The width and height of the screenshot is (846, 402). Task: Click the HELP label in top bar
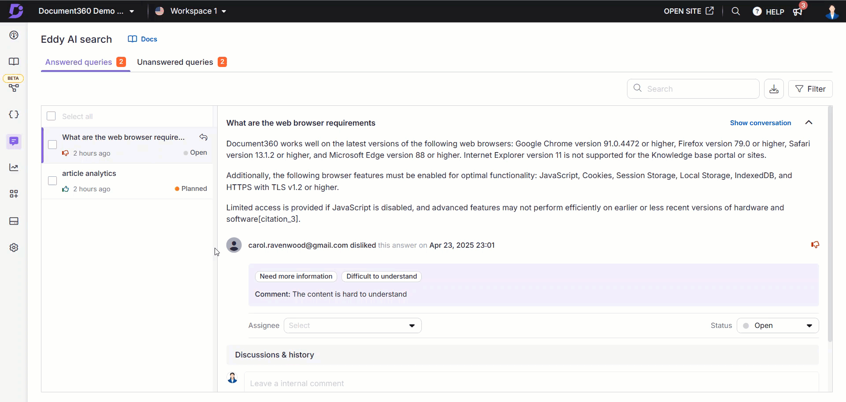click(775, 12)
